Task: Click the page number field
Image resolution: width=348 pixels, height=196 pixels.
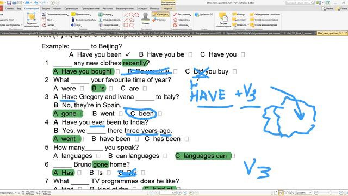Action: click(168, 193)
